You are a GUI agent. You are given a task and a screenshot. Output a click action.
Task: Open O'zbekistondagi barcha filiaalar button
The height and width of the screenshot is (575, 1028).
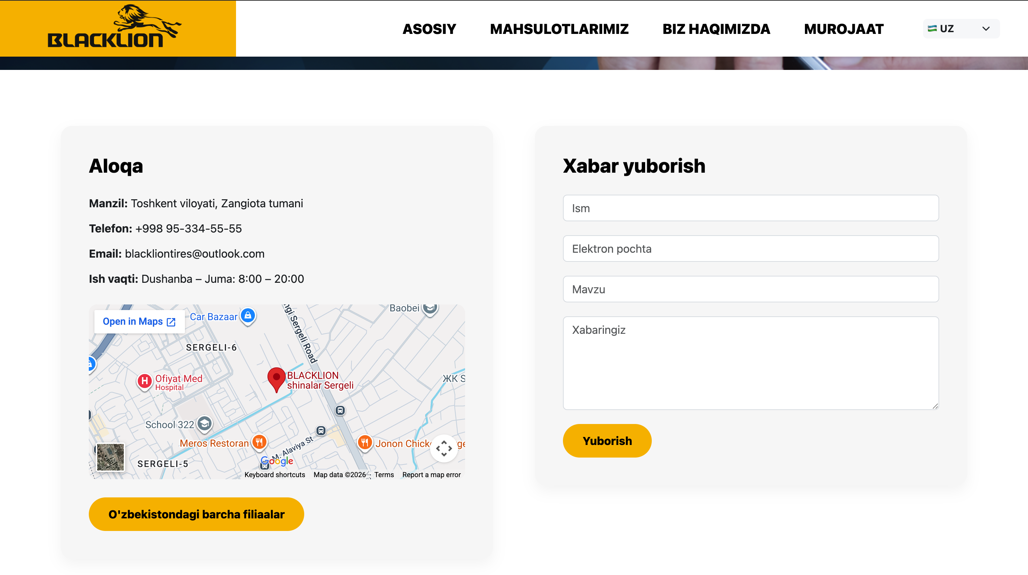tap(197, 514)
